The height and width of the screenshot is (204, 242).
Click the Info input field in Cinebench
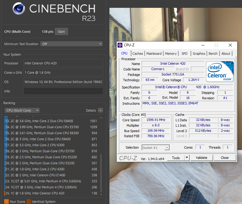[63, 91]
